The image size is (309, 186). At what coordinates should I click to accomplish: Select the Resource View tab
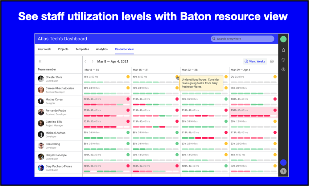[x=124, y=49]
